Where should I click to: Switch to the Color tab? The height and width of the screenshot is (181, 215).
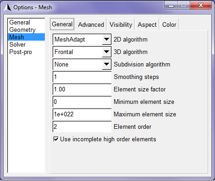pyautogui.click(x=169, y=24)
